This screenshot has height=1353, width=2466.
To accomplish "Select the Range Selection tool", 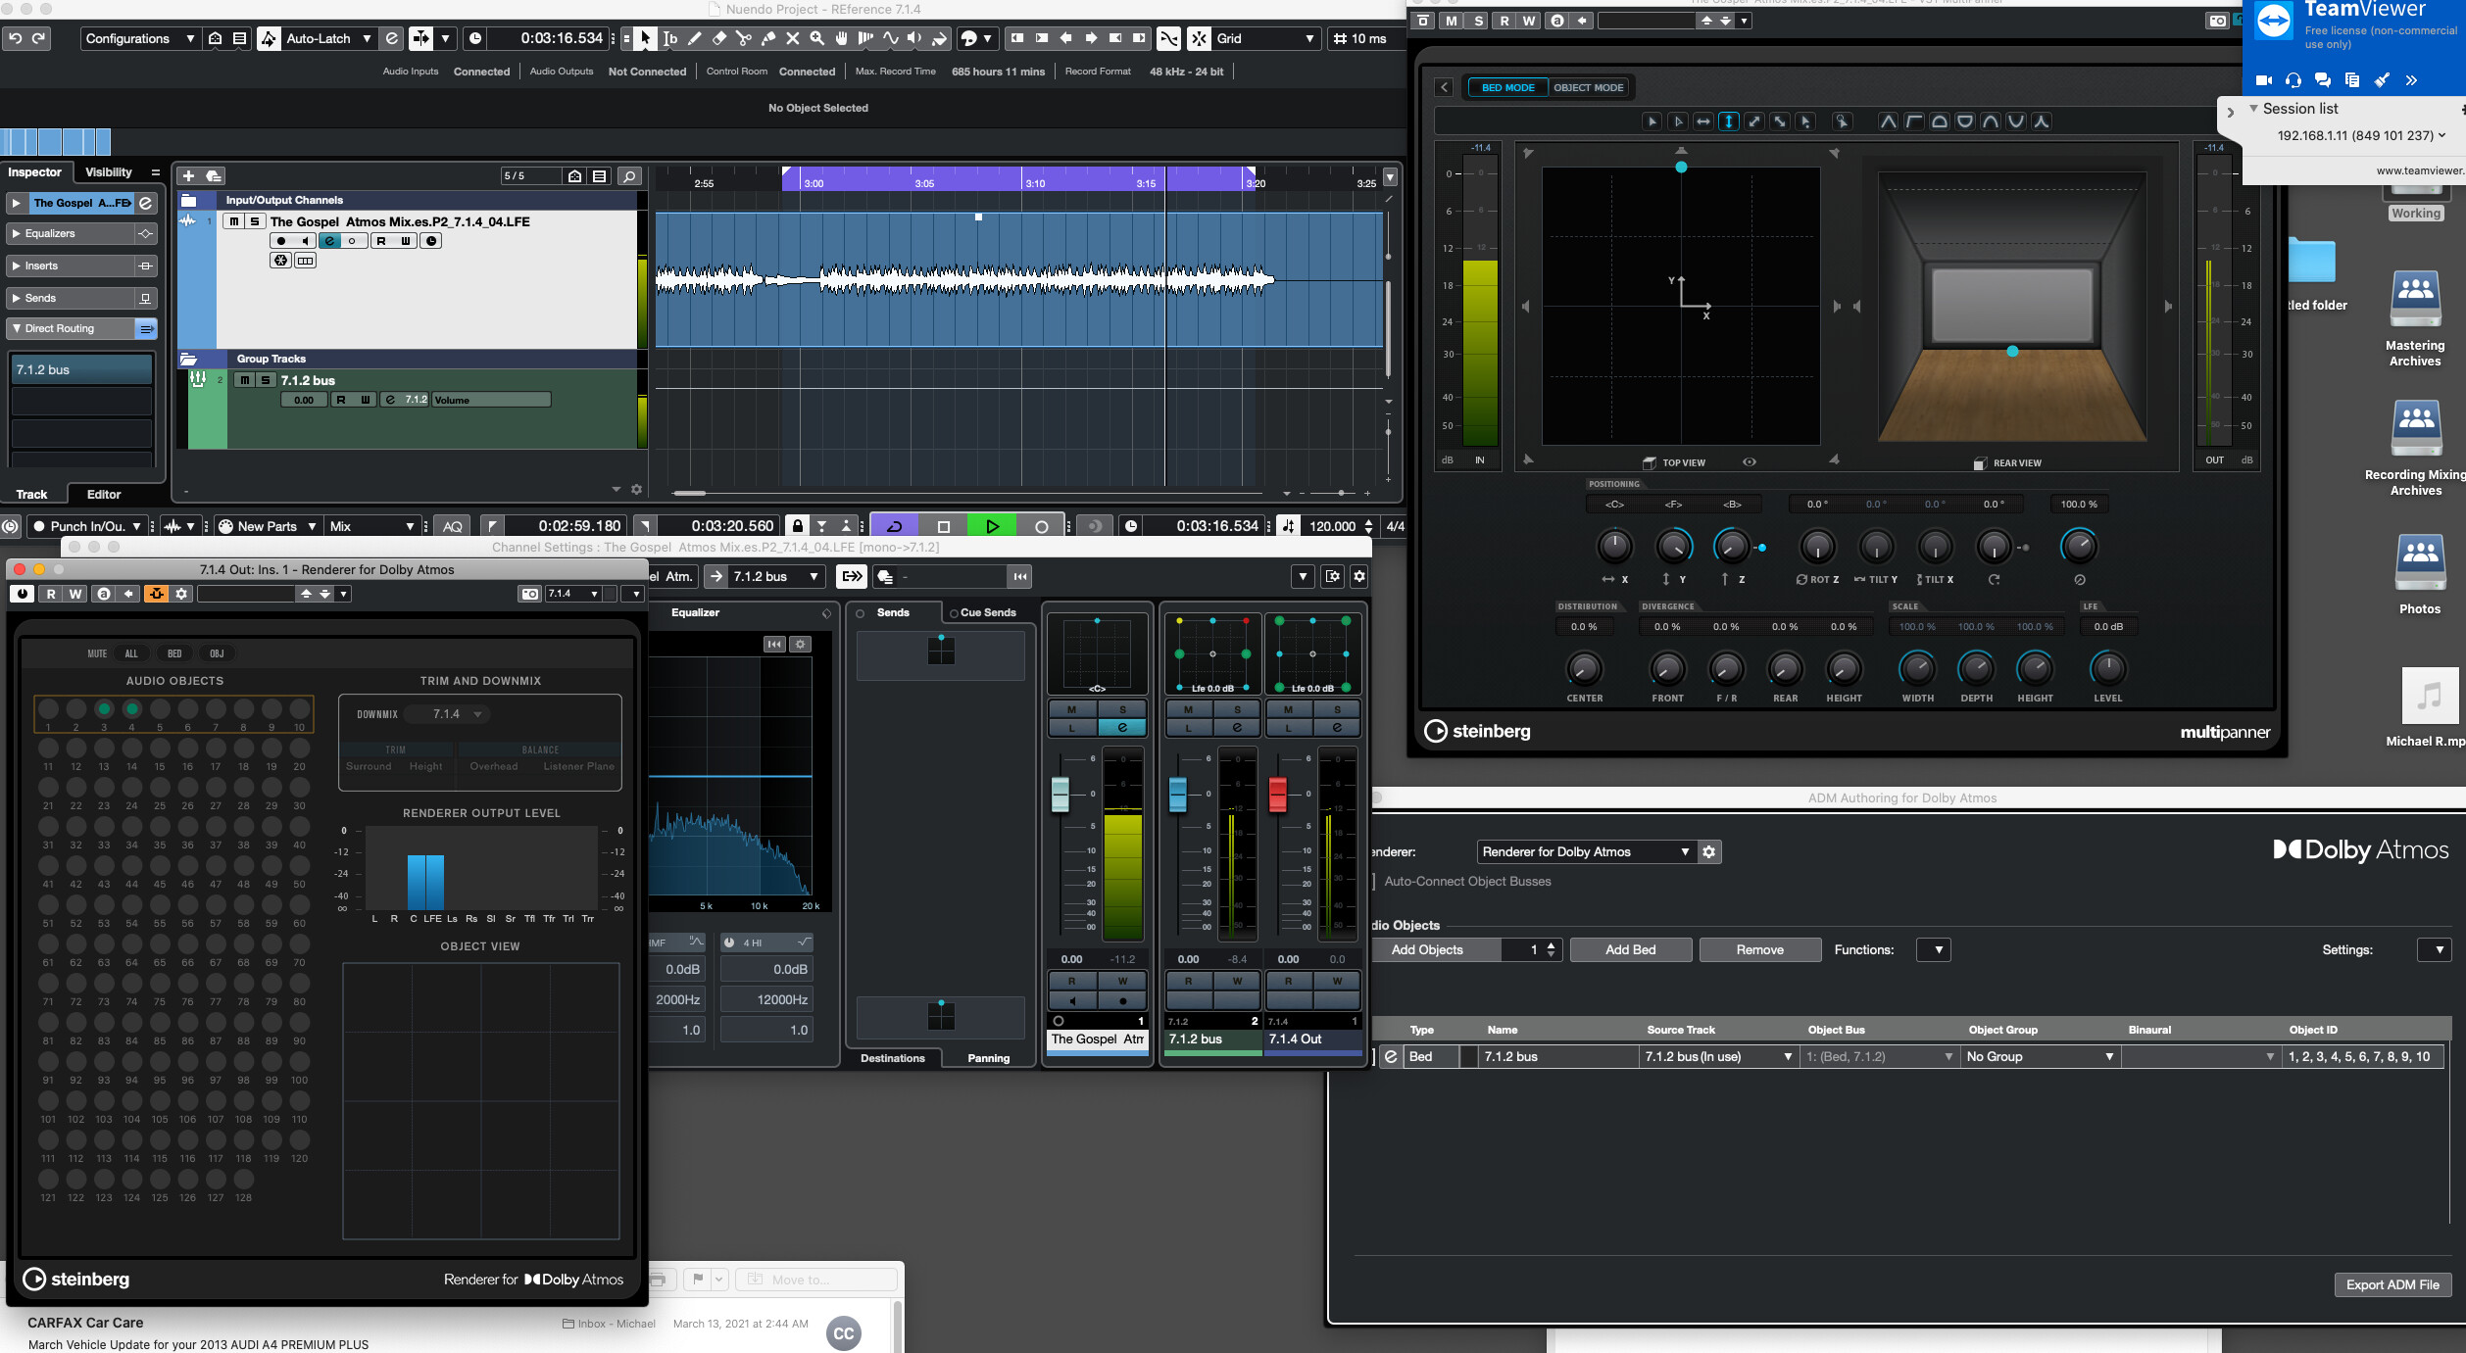I will 670,38.
